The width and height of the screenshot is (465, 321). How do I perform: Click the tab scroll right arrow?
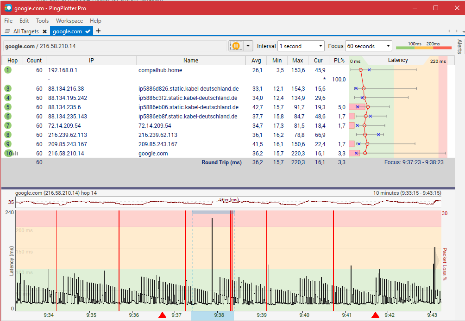tap(456, 31)
